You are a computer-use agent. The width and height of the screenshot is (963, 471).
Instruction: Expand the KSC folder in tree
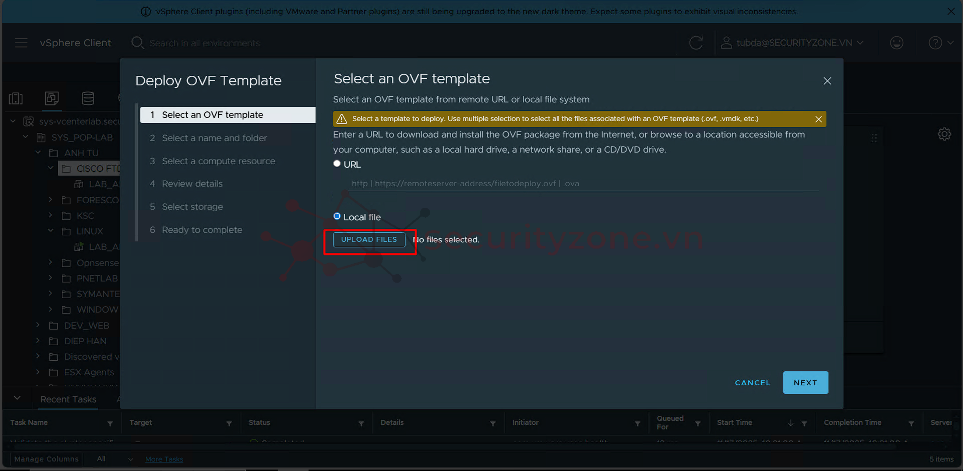(x=50, y=215)
